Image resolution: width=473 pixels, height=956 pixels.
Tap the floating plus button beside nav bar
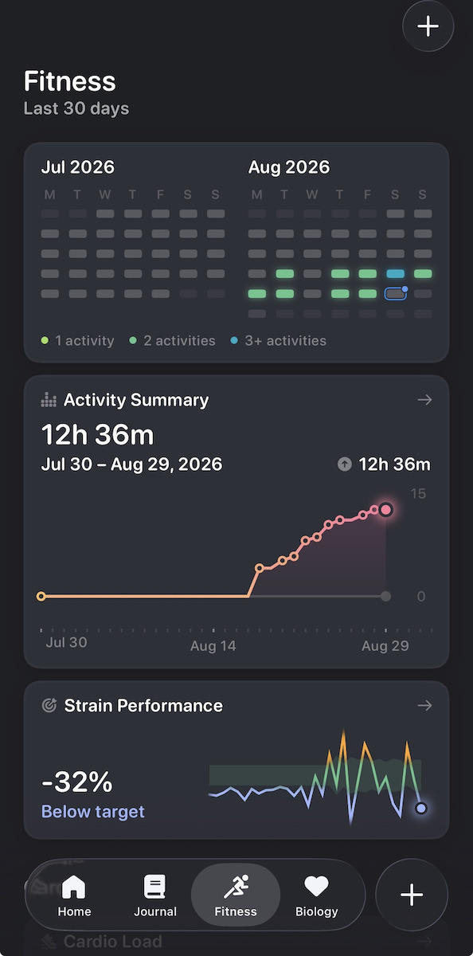pyautogui.click(x=412, y=895)
